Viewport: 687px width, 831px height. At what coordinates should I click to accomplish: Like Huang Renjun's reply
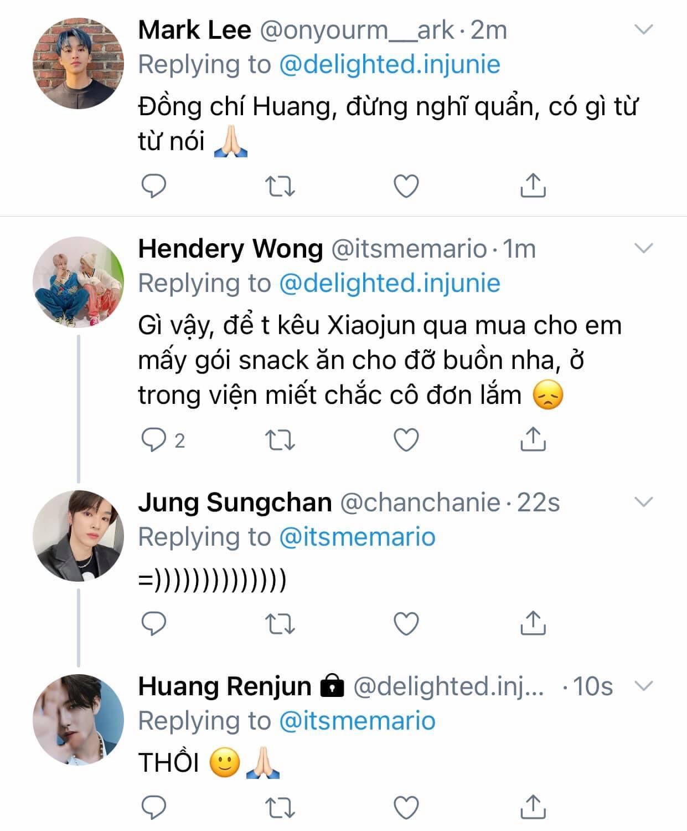click(x=406, y=808)
